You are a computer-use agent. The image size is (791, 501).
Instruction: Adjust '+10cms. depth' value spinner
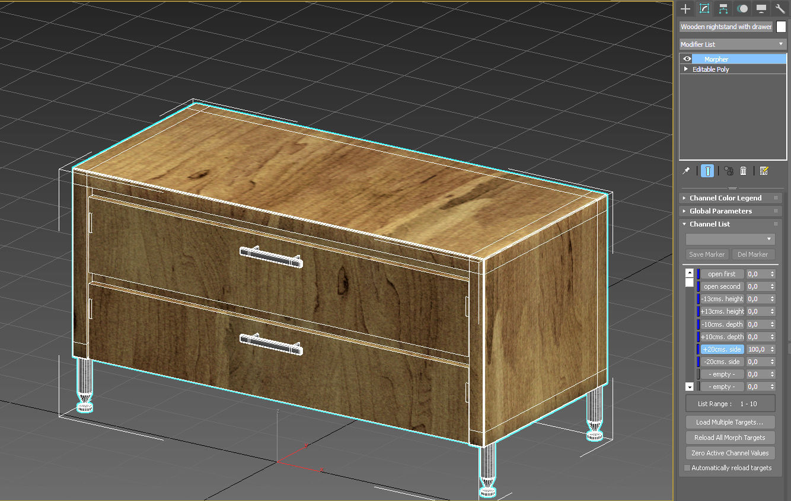pyautogui.click(x=772, y=337)
